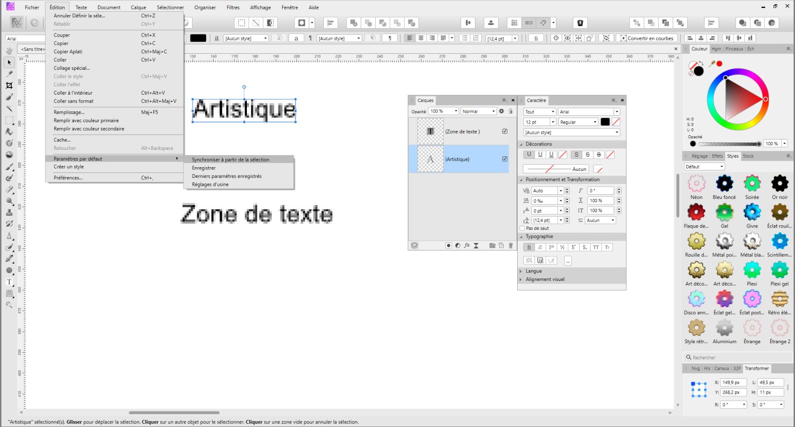Toggle superscript S in Typographie
795x427 pixels.
tap(573, 247)
